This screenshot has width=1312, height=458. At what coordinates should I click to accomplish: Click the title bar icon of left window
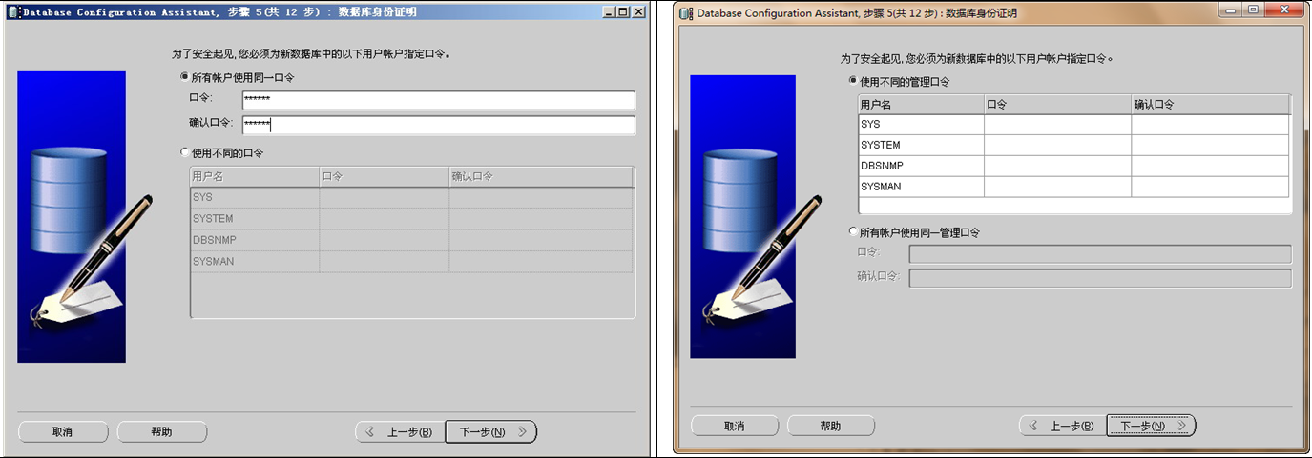pyautogui.click(x=12, y=12)
